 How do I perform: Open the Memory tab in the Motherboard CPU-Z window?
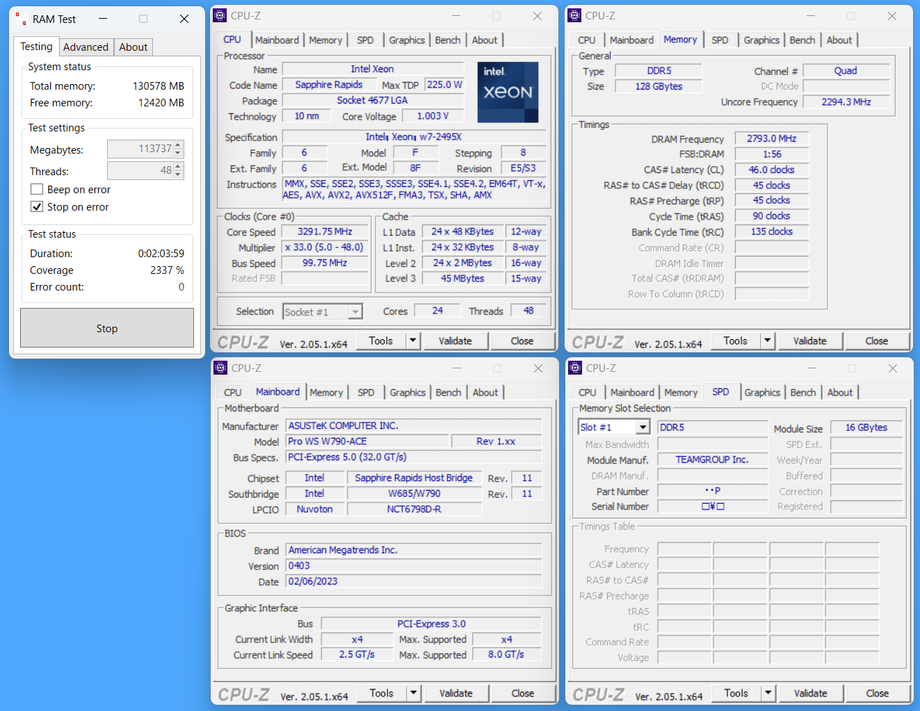click(326, 393)
